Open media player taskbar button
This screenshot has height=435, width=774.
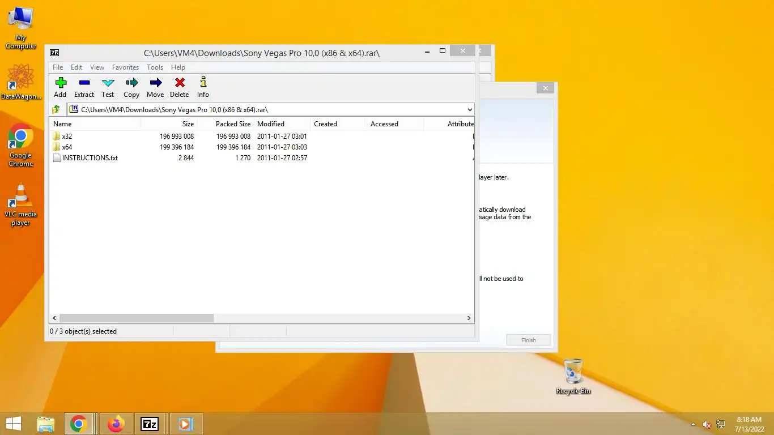click(x=185, y=424)
